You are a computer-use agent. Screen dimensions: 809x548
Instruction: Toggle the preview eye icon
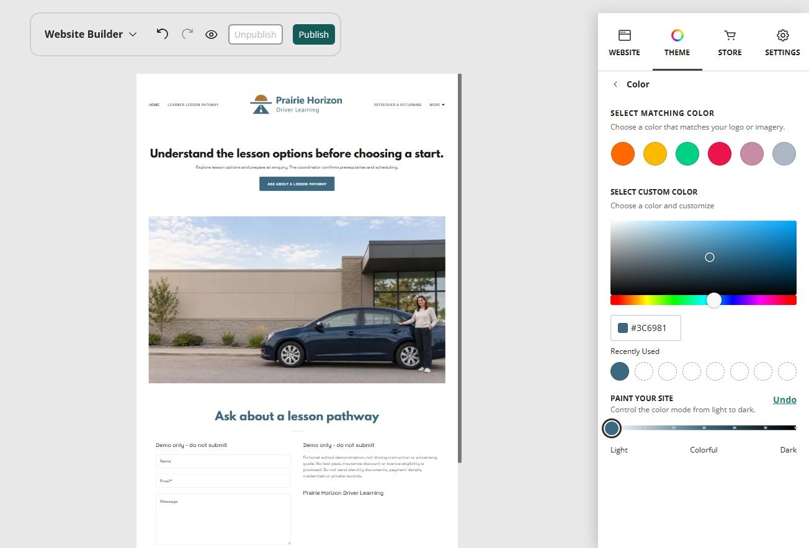[x=211, y=34]
